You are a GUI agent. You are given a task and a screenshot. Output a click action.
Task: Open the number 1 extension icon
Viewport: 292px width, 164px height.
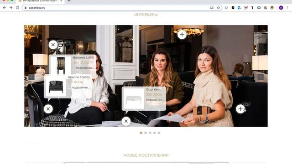coord(252,8)
